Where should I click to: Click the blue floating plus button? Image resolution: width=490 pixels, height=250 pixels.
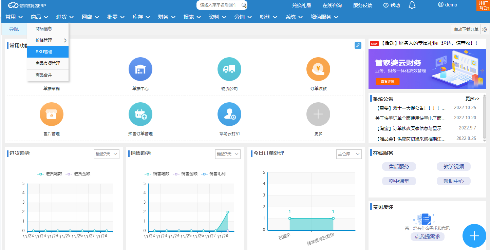pos(474,236)
